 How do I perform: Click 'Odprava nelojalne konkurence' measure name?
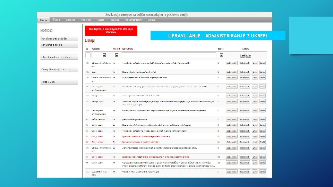pos(139,72)
